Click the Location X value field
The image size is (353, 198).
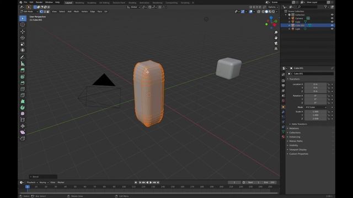(x=315, y=84)
